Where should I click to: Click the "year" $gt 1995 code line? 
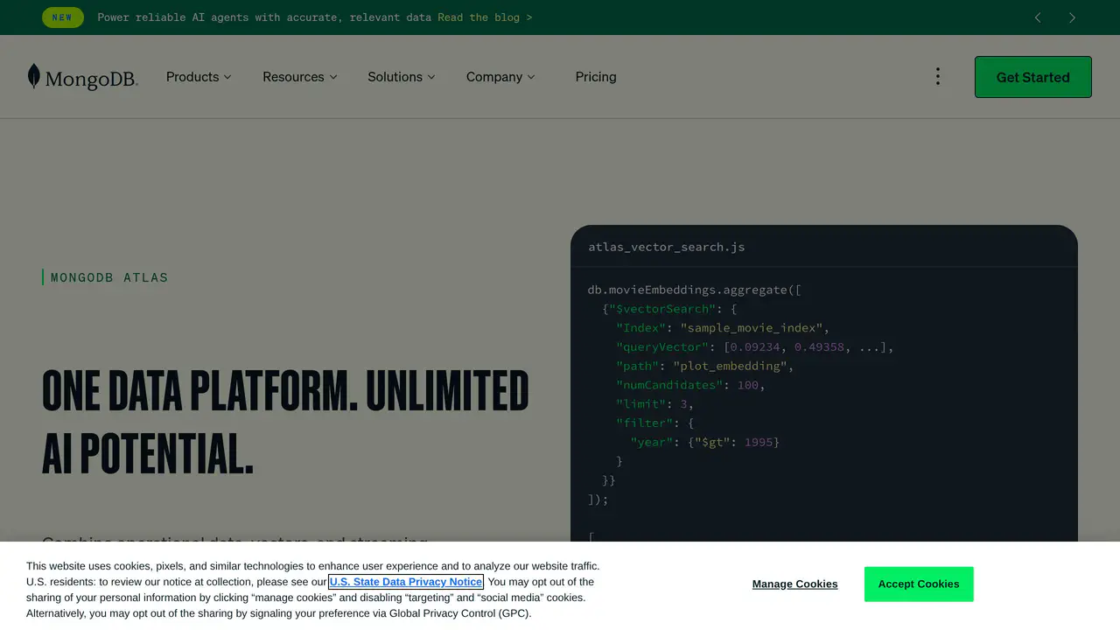coord(705,442)
